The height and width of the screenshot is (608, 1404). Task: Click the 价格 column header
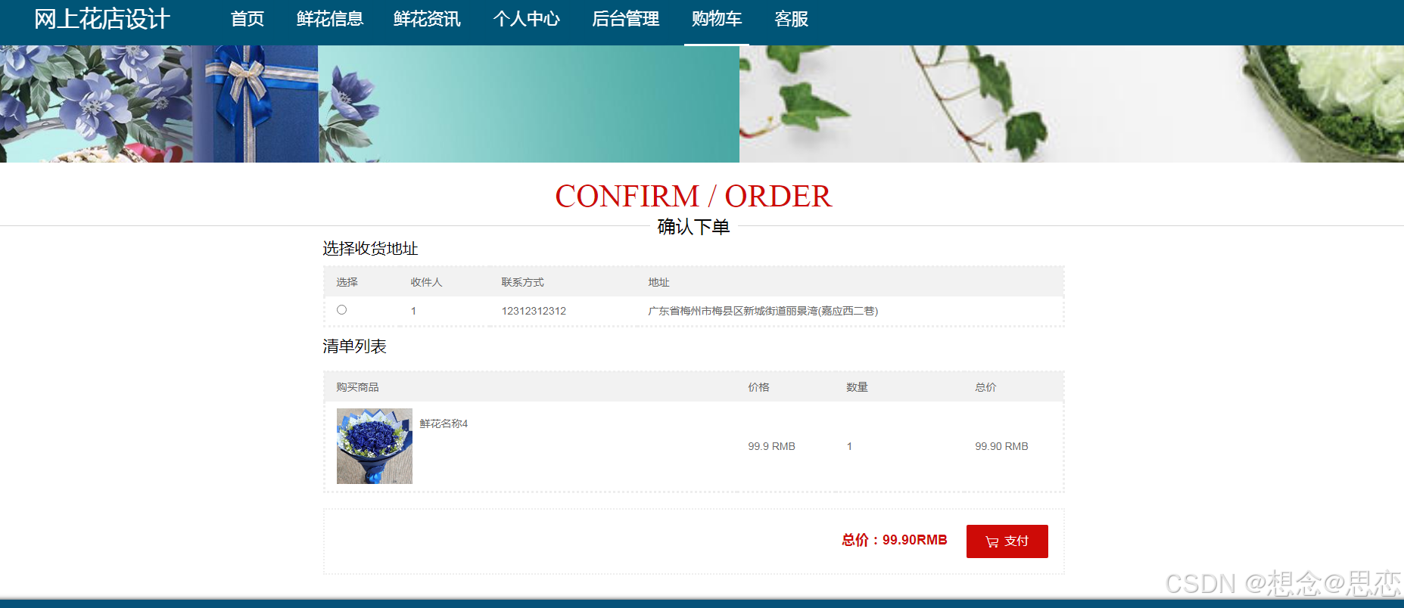pyautogui.click(x=758, y=387)
